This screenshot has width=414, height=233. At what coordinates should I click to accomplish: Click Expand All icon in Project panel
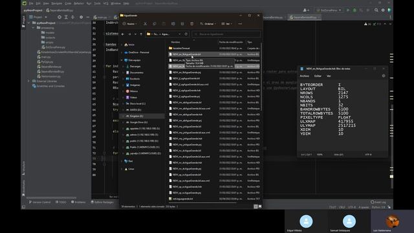click(x=66, y=17)
